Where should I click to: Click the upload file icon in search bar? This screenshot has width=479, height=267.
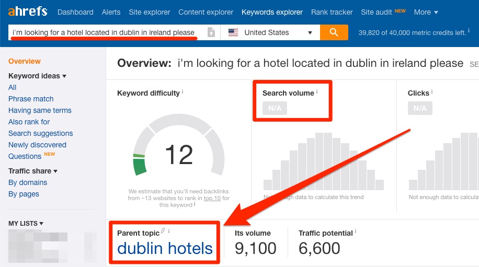coord(211,32)
